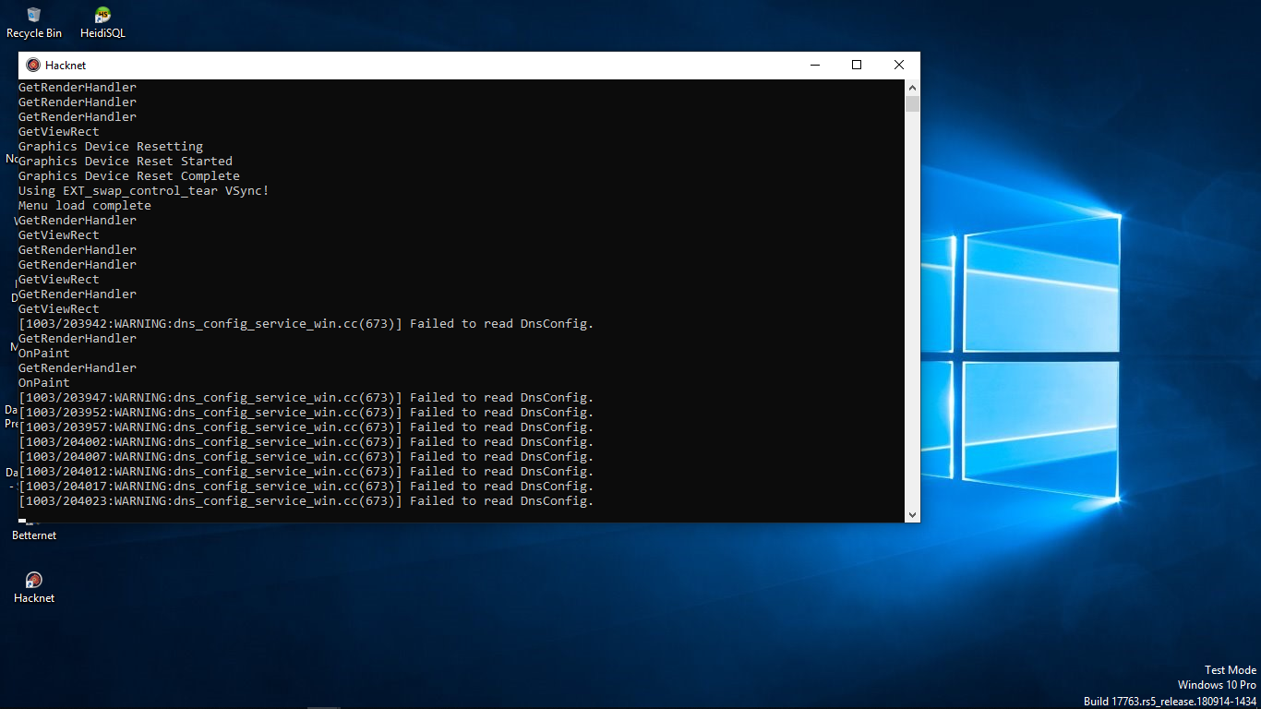Click the DNS warning line stamped 1003/203957
Screen dimensions: 1261x709
pos(306,427)
